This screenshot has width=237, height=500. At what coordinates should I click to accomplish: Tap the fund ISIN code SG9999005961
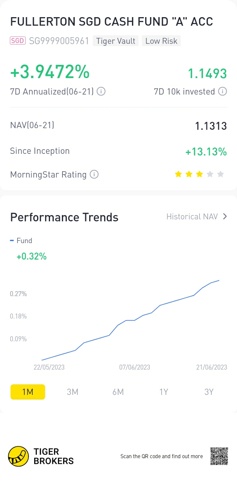(59, 41)
